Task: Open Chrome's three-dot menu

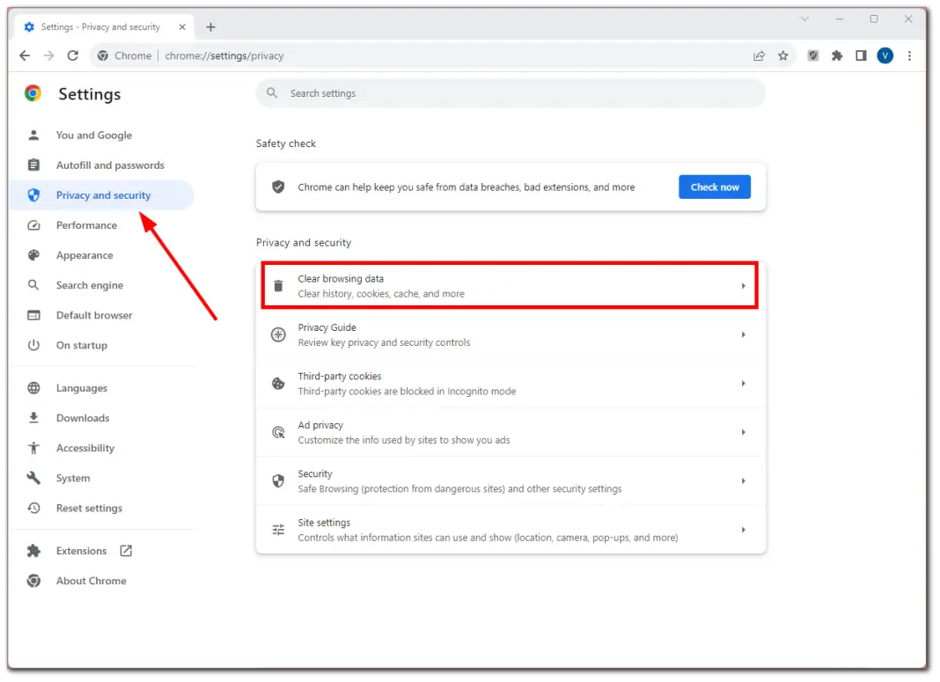Action: click(909, 55)
